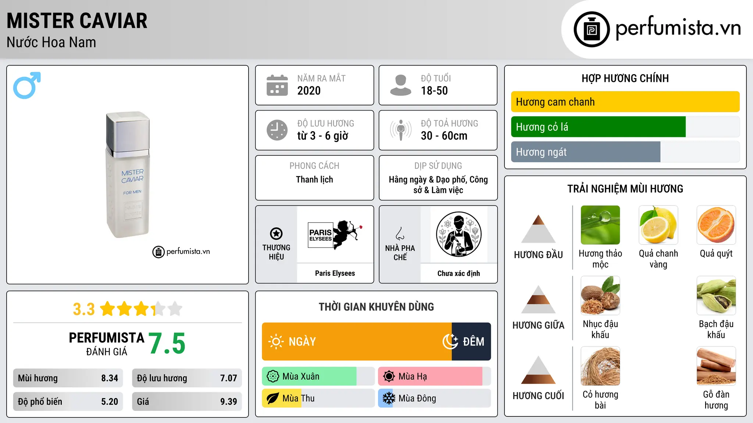Click the Mùa Hạ season bar
The image size is (753, 423).
coord(434,376)
